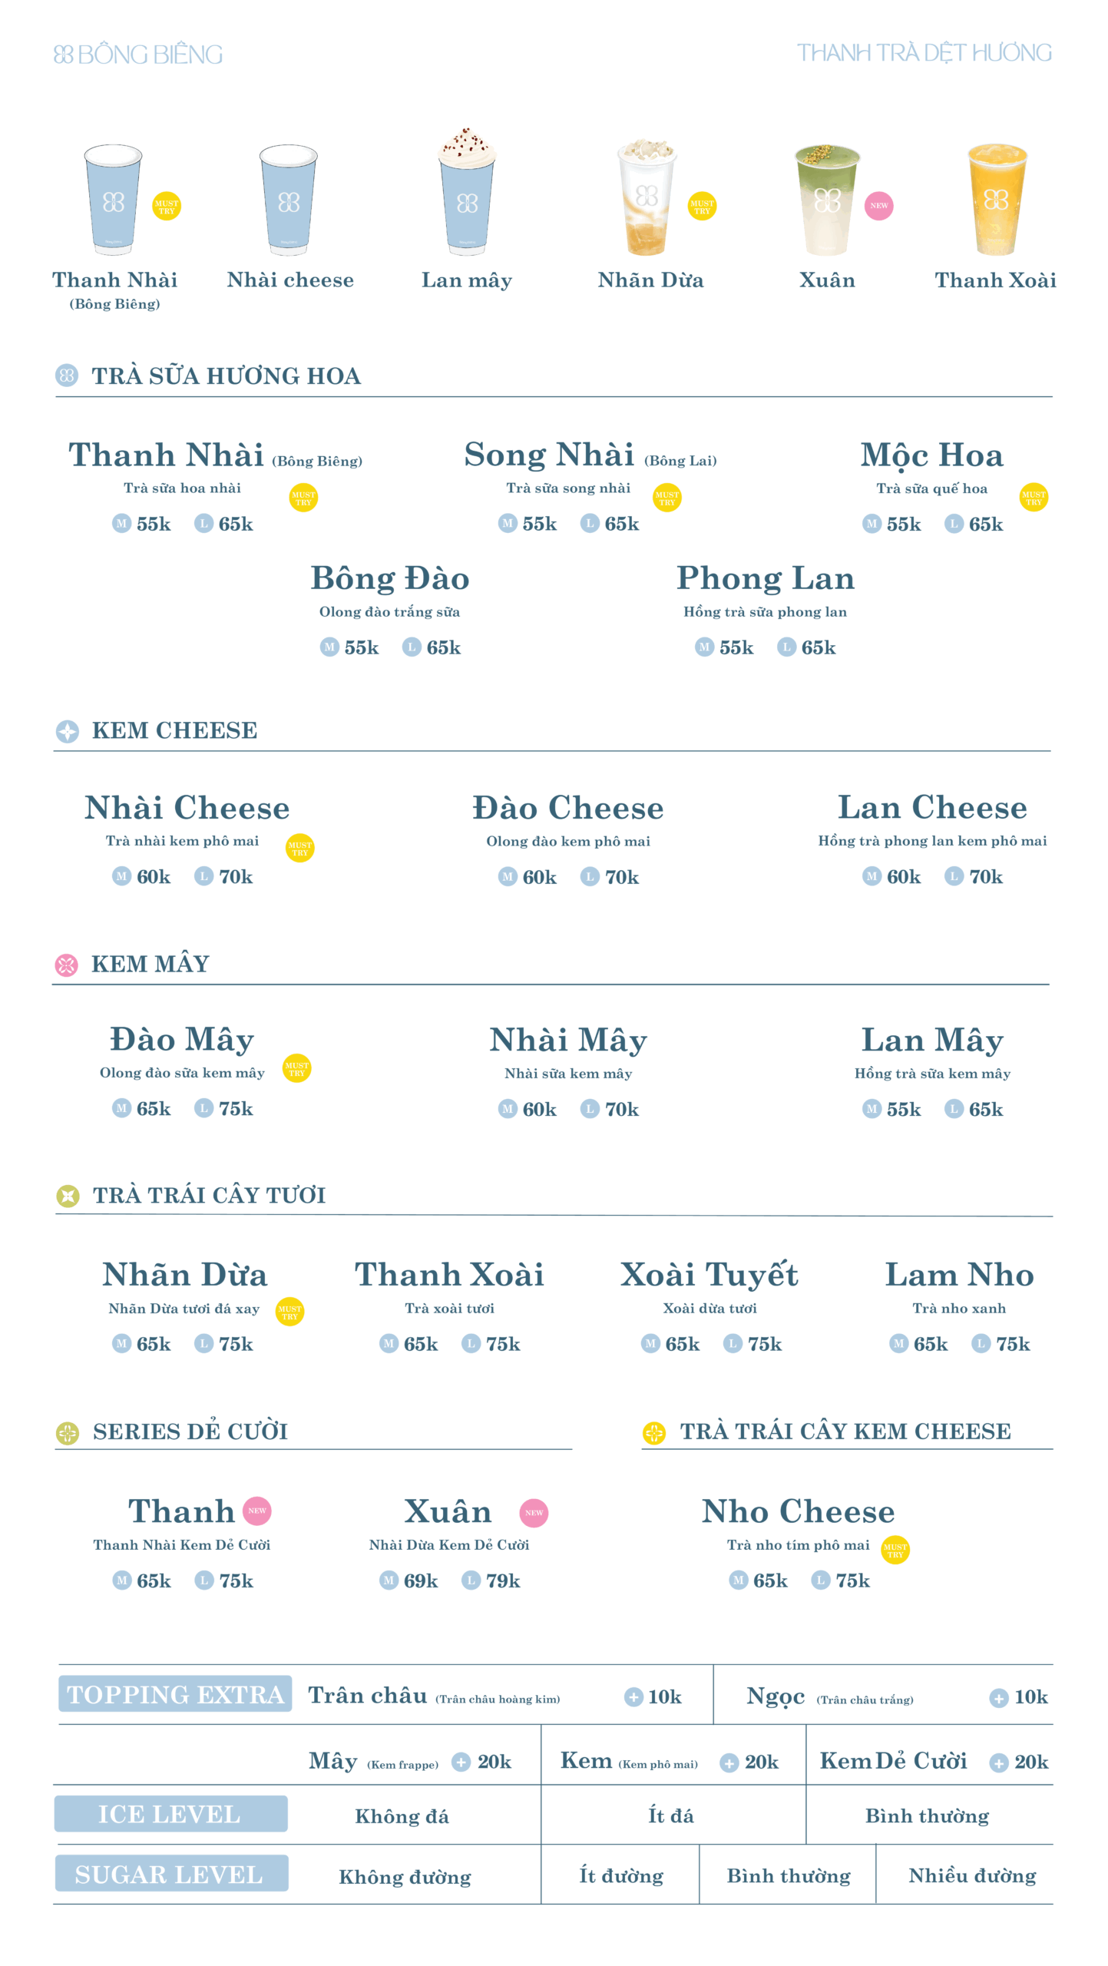
Task: Click the plus icon beside Mây topping
Action: point(461,1762)
